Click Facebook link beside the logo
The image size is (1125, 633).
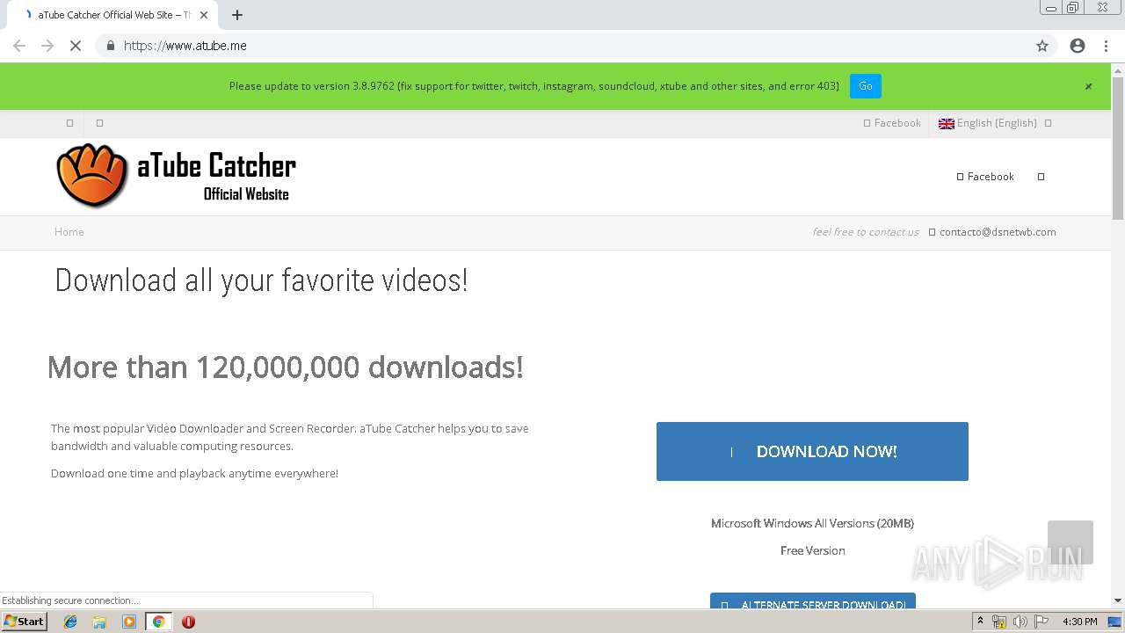pos(985,177)
